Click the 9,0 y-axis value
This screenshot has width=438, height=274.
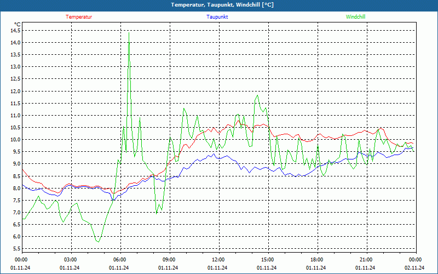17,164
